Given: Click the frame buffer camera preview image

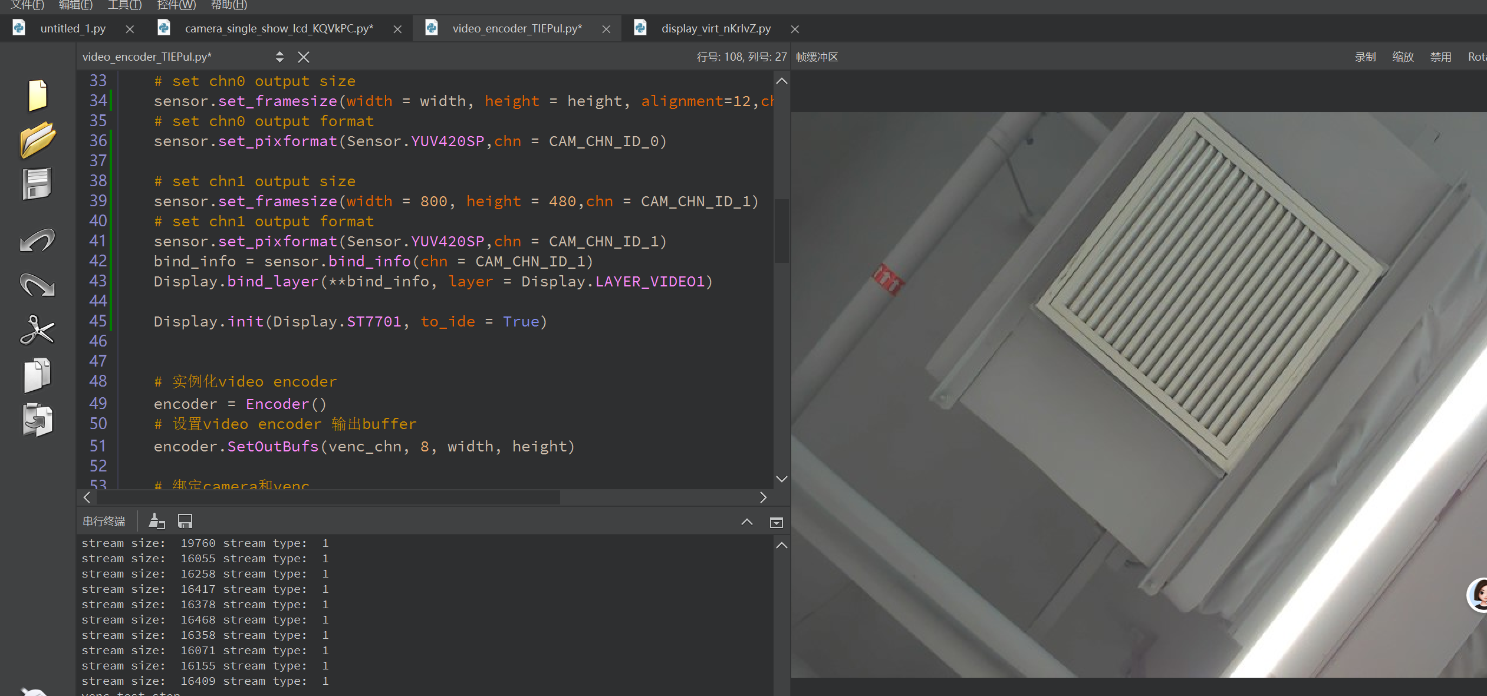Looking at the screenshot, I should coord(1139,394).
